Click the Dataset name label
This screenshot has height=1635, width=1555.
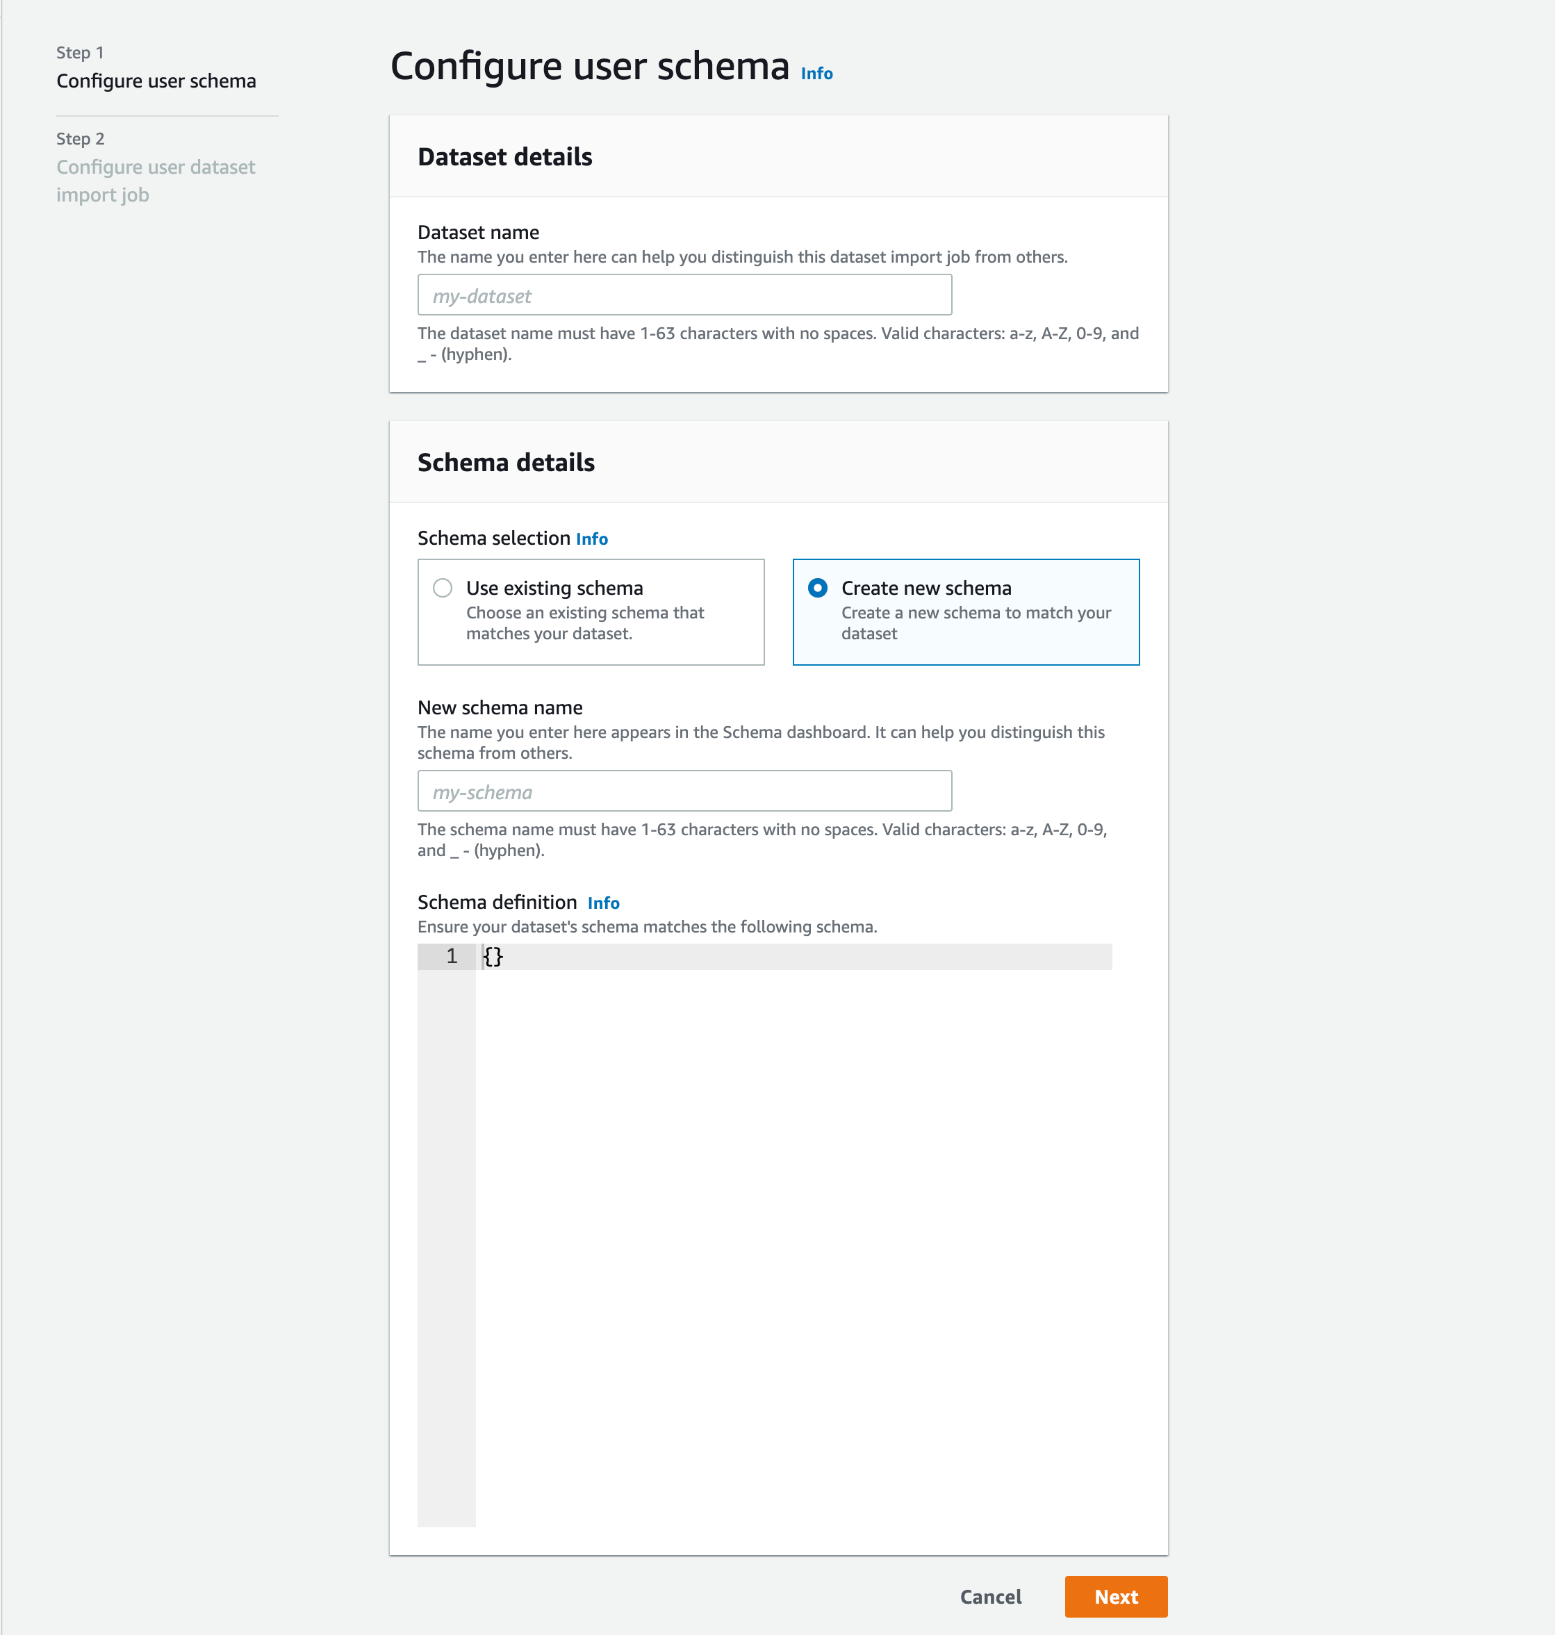tap(478, 232)
